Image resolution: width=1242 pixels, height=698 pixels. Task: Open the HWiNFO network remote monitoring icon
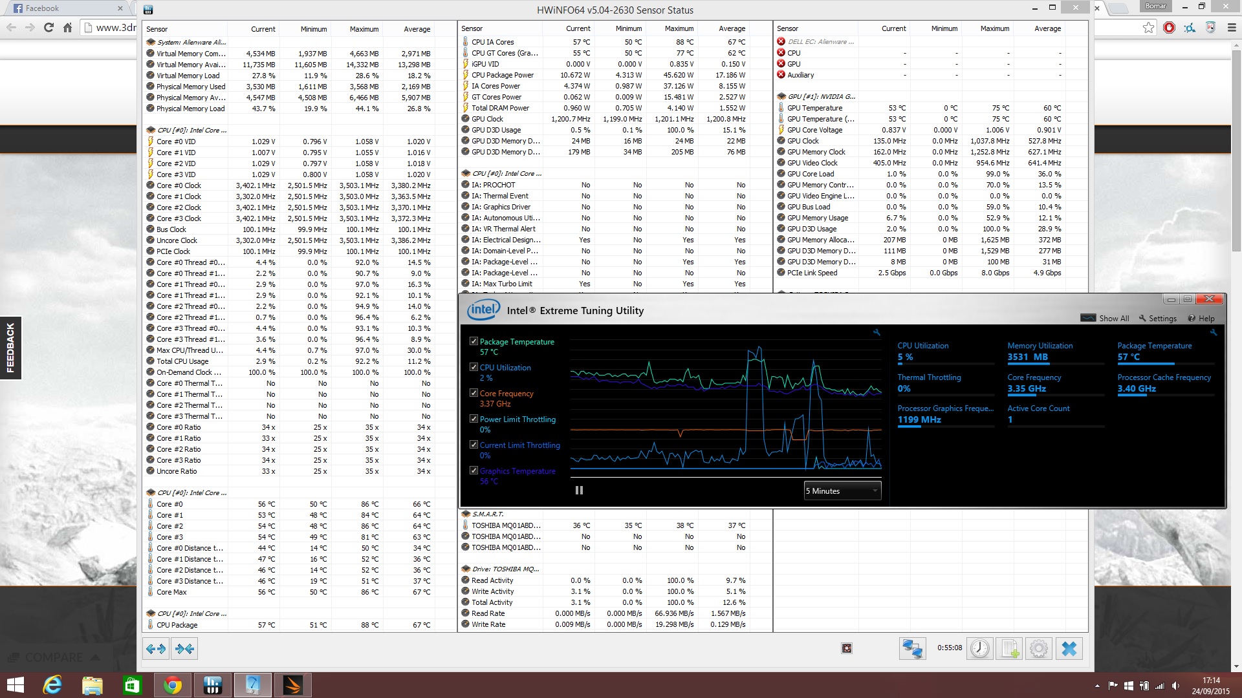coord(912,648)
